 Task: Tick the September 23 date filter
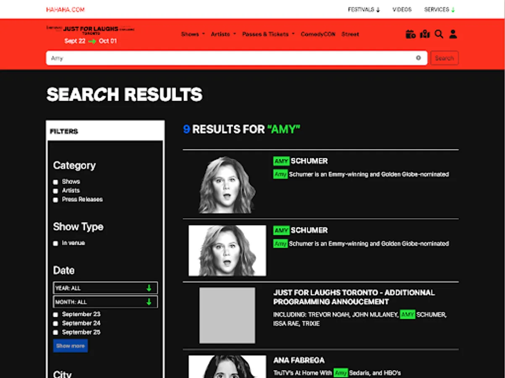[x=55, y=315]
